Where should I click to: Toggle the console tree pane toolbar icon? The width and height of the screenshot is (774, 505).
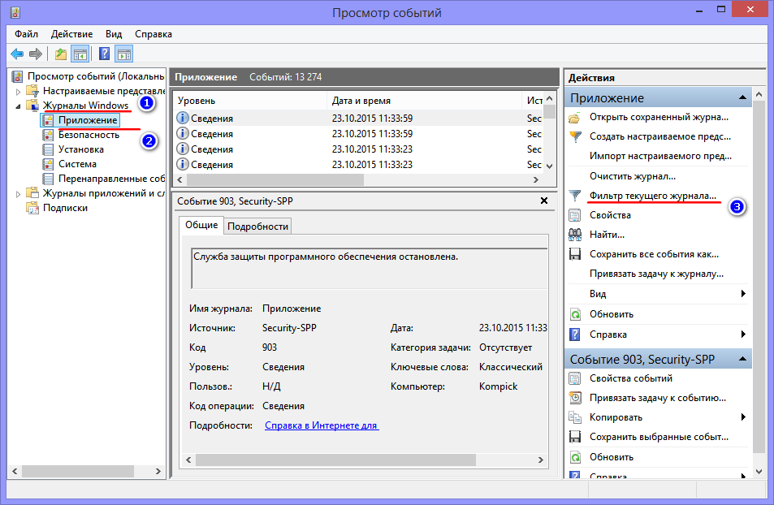80,54
